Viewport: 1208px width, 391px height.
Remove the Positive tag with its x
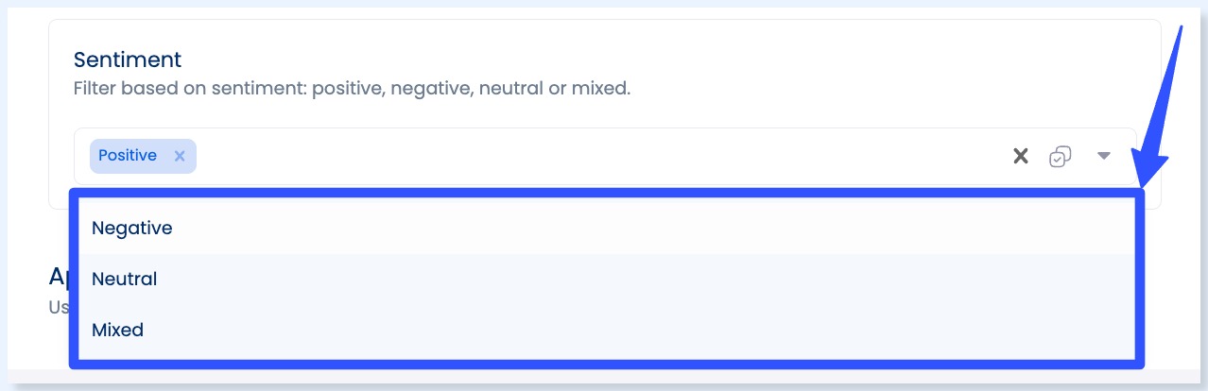click(x=180, y=156)
